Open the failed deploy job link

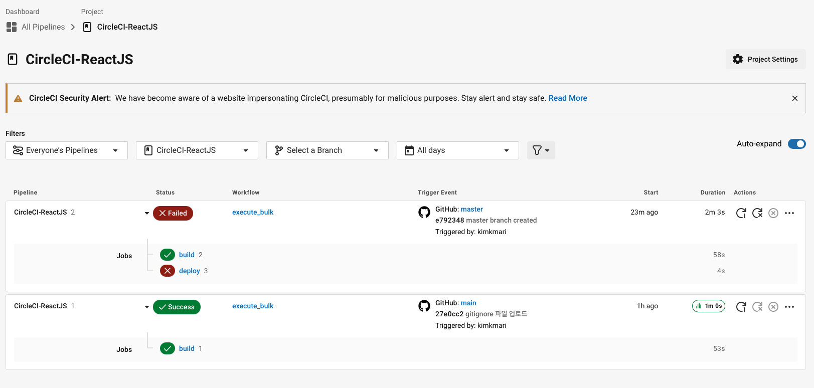189,271
